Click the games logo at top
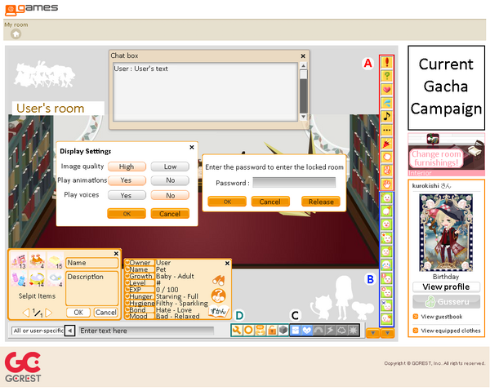Image resolution: width=490 pixels, height=391 pixels. click(32, 9)
